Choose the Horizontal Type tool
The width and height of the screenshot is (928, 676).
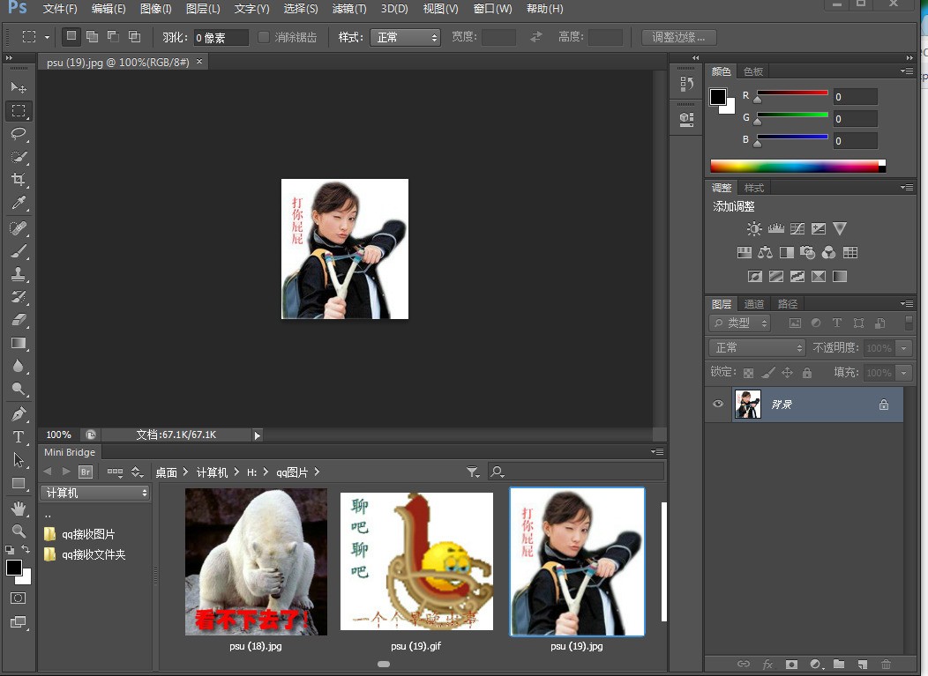19,436
